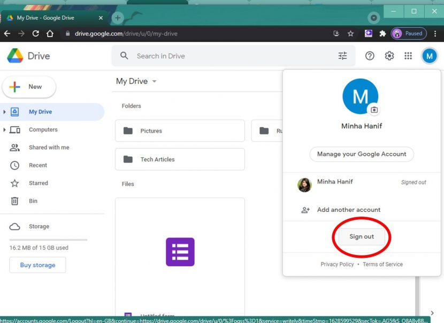Click in the Search in Drive field
Image resolution: width=444 pixels, height=323 pixels.
[233, 56]
